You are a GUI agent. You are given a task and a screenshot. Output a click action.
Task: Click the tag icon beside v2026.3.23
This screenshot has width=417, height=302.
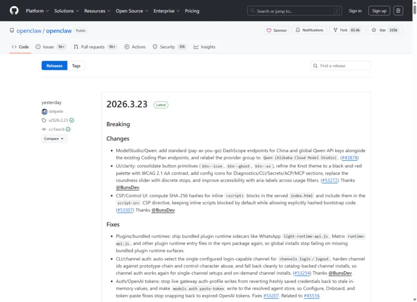(44, 120)
